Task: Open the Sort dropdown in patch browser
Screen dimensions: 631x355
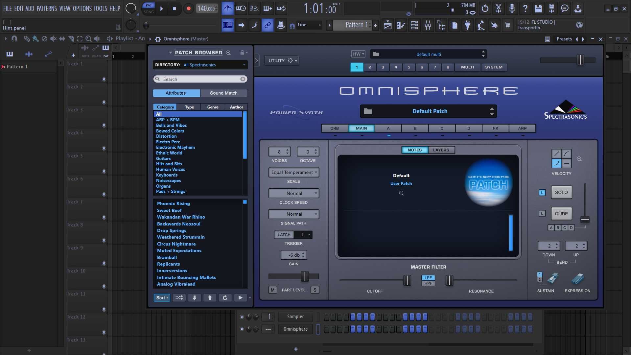Action: pos(162,298)
